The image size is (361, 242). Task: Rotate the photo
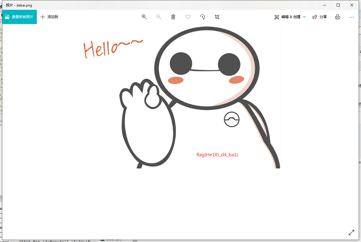(202, 17)
